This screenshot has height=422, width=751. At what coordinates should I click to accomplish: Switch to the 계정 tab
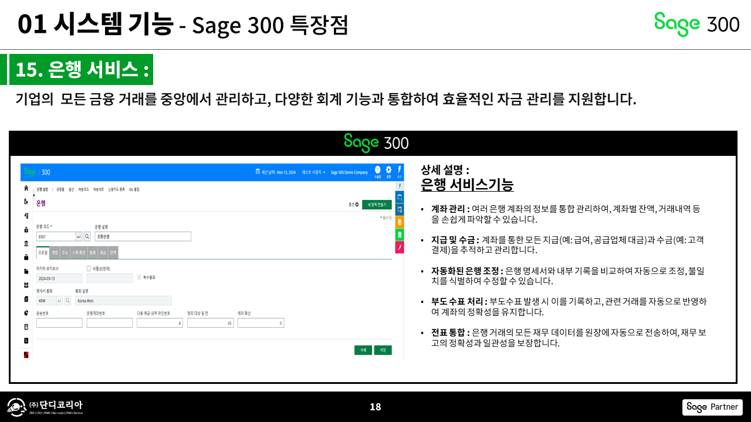coord(55,253)
